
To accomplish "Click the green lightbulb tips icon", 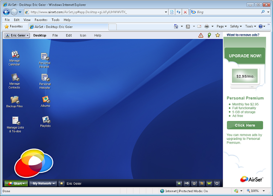I will coord(209,35).
